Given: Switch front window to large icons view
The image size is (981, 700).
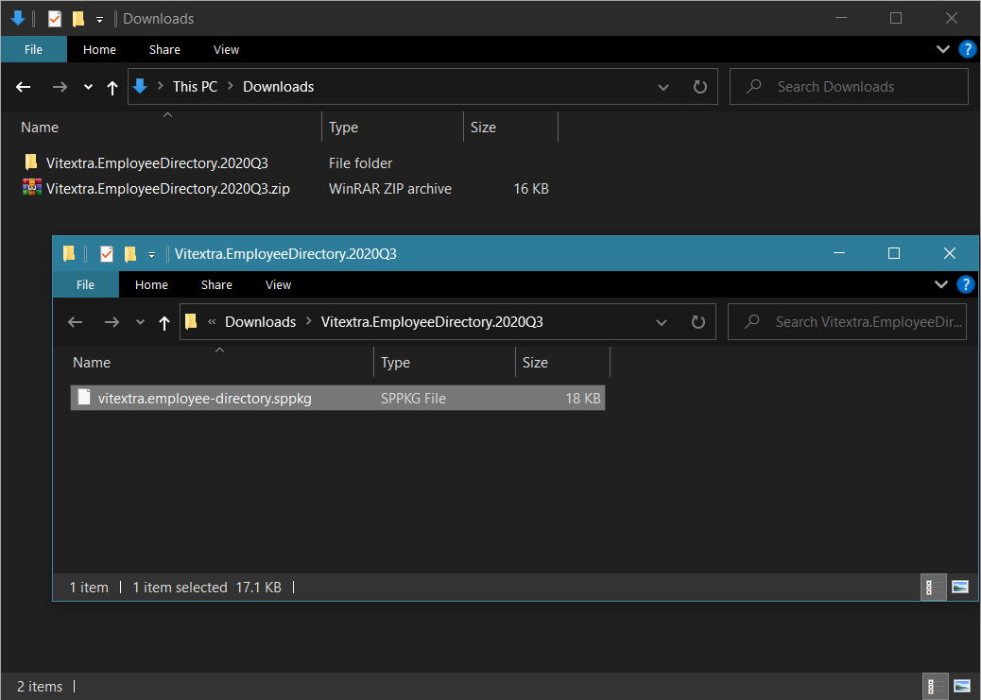Looking at the screenshot, I should 960,587.
